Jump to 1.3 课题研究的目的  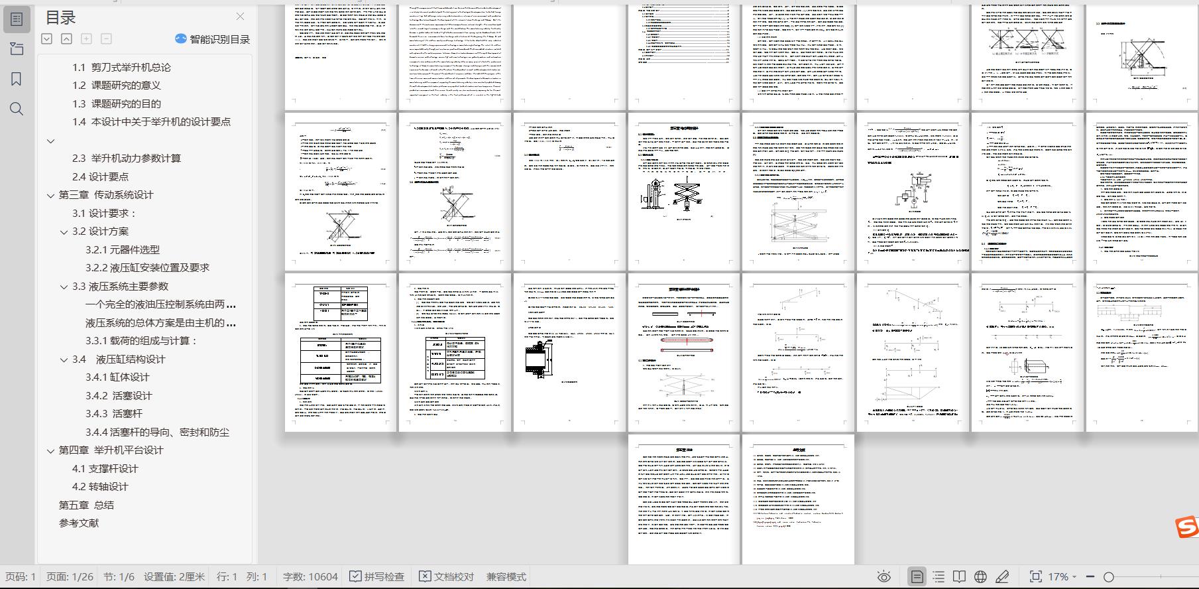(x=117, y=103)
